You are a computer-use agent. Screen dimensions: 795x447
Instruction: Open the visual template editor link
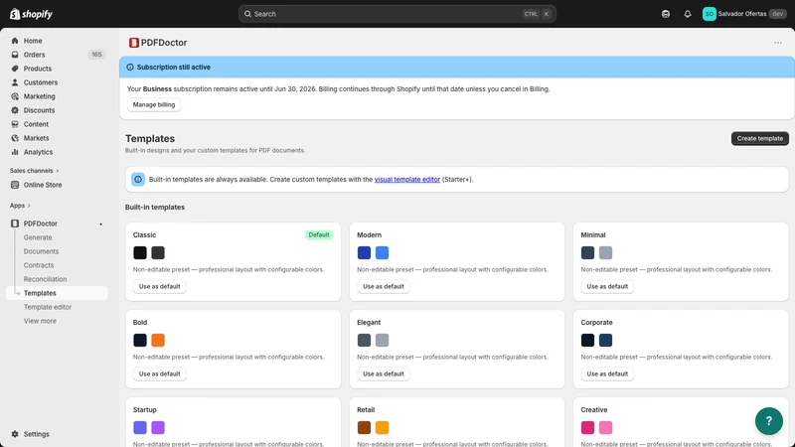tap(407, 180)
